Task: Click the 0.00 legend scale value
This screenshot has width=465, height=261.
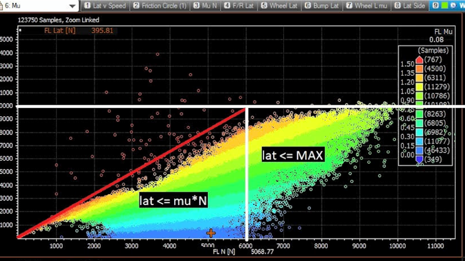Action: click(x=407, y=155)
